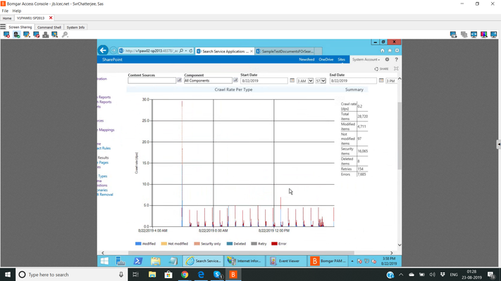Viewport: 501px width, 281px height.
Task: Click the IE forward arrow button
Action: (x=113, y=51)
